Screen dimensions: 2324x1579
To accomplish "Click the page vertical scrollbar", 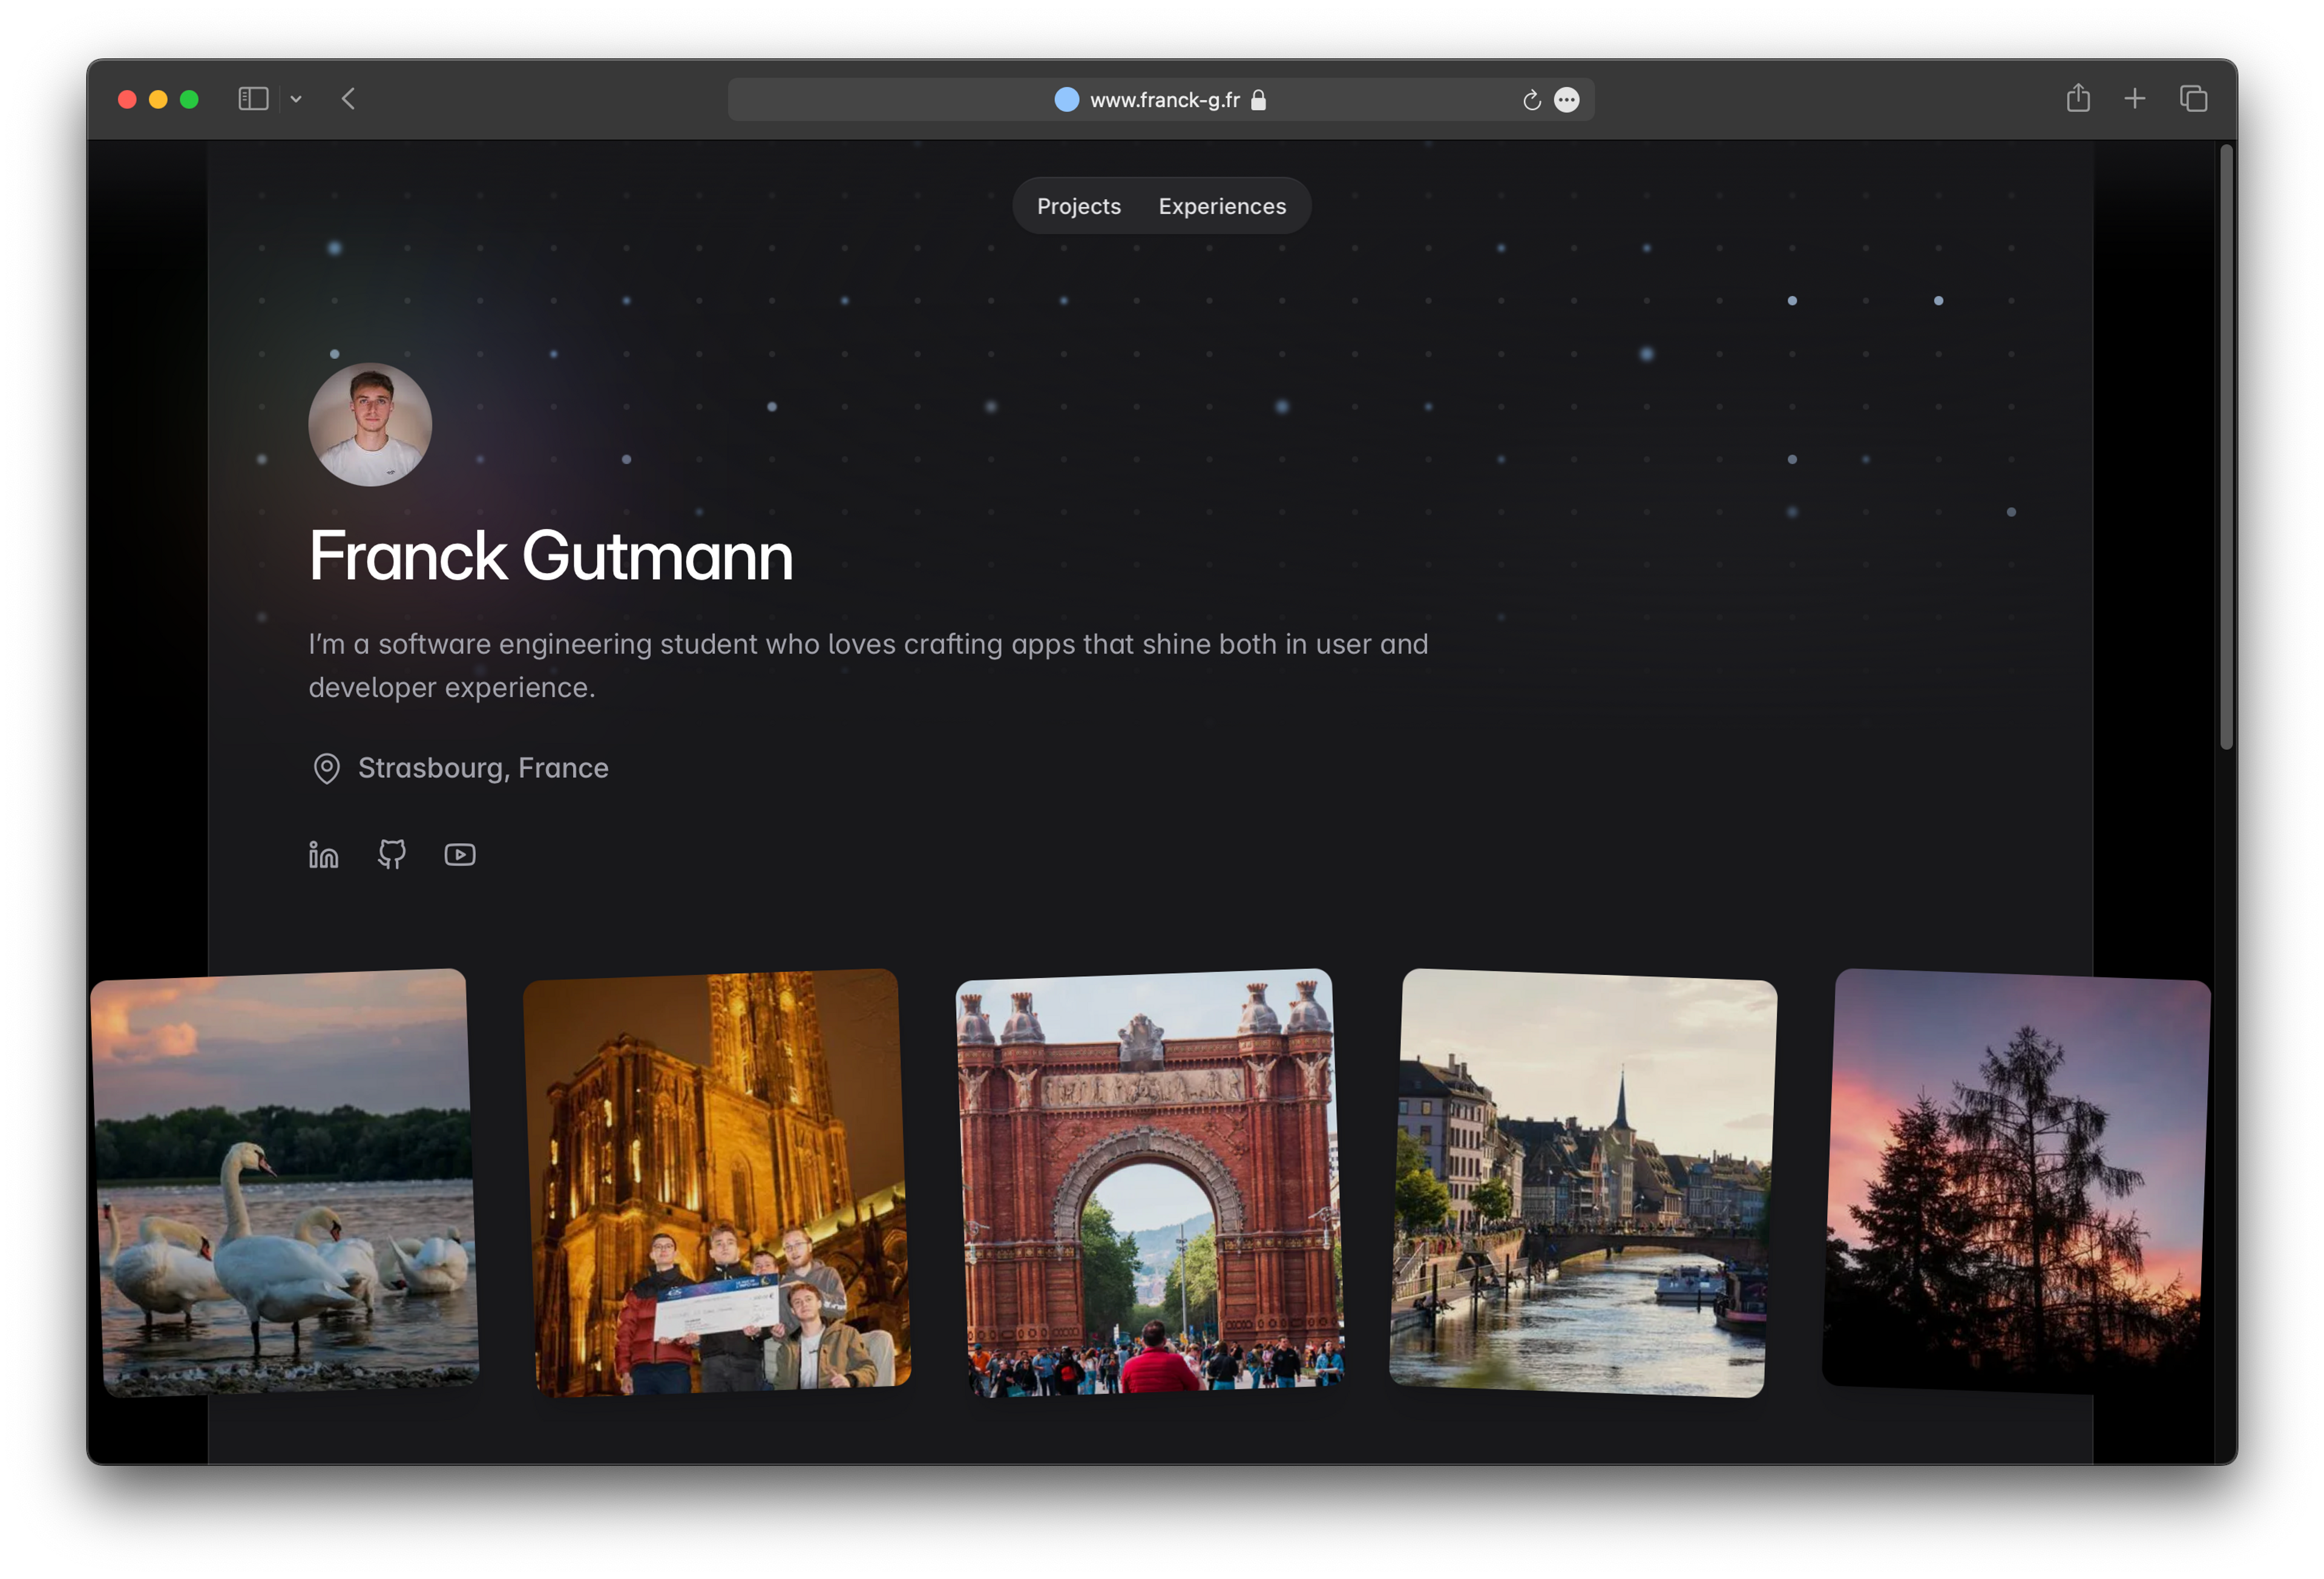I will pos(2226,447).
